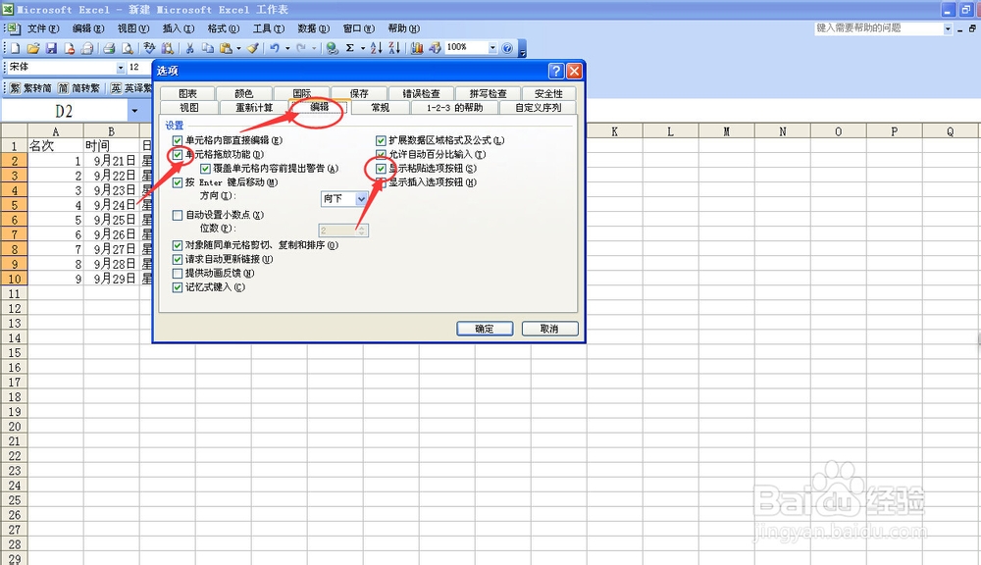Click the blue Help question icon in toolbar
981x565 pixels.
(507, 48)
